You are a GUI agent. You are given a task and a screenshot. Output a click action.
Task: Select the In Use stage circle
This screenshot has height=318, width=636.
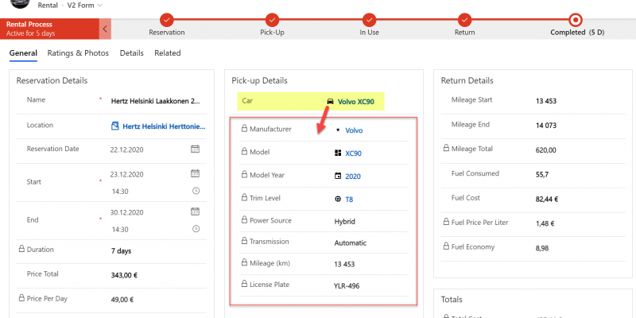[368, 19]
